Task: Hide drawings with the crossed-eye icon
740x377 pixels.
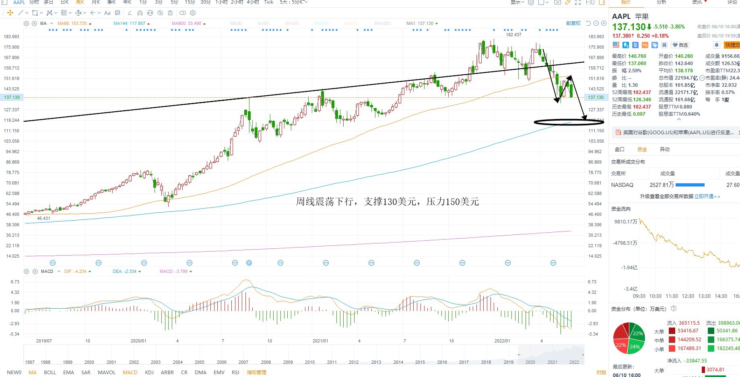Action: point(160,13)
